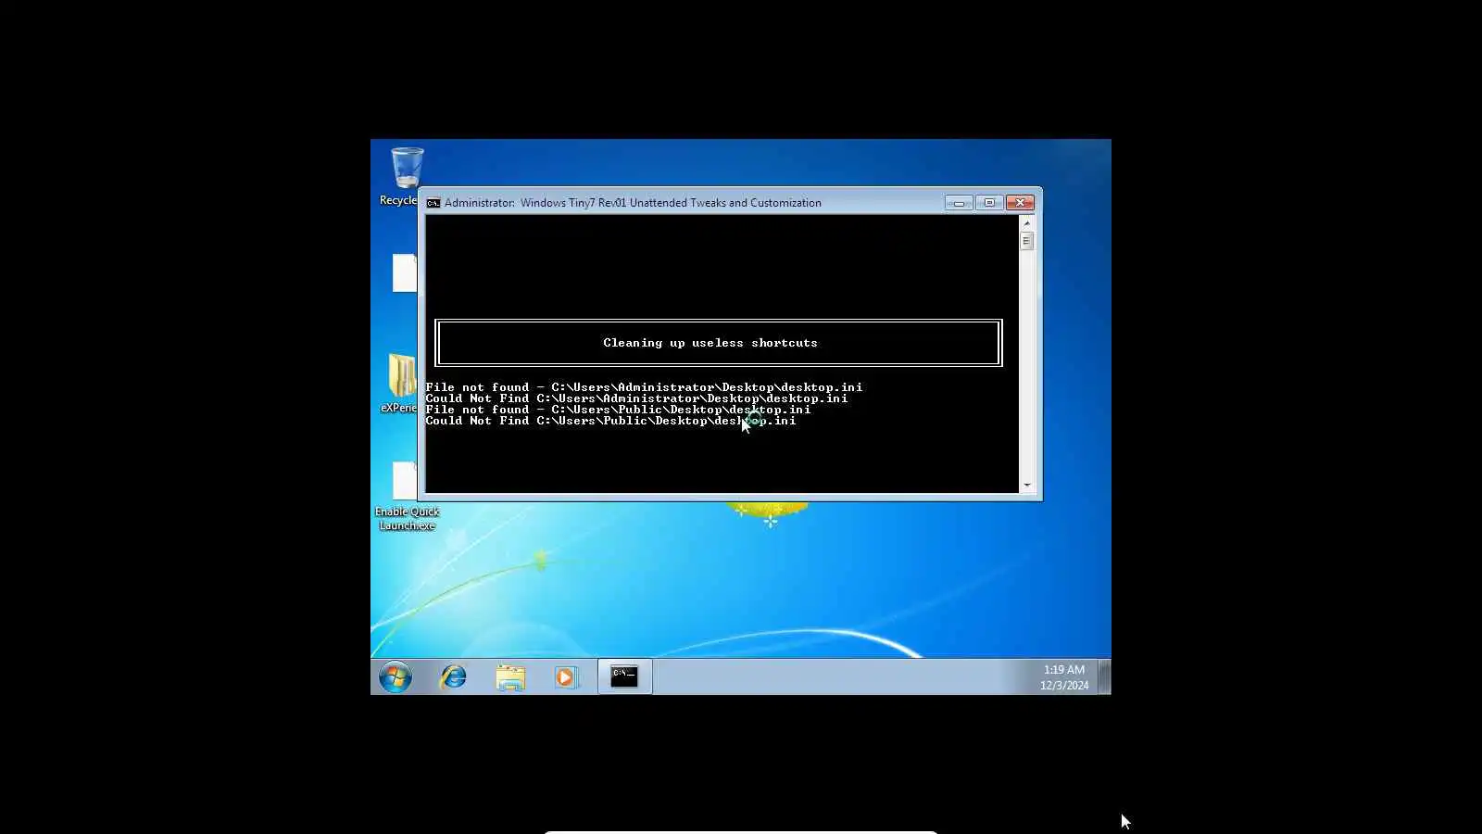Select the Enable Quick Launch.exe desktop icon

[407, 497]
